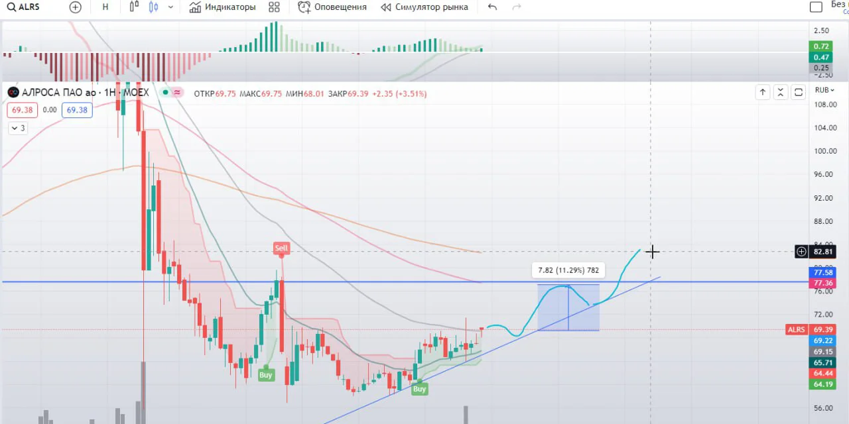Click the 64.19 green price label
The image size is (849, 424).
[x=822, y=384]
